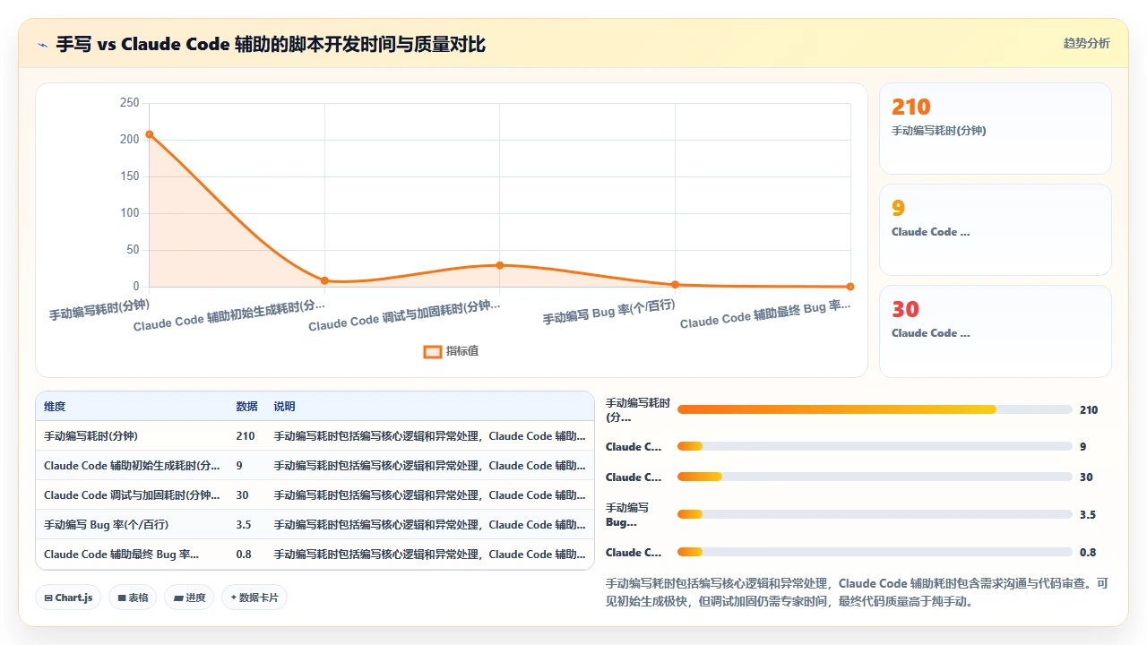Click the progress bar with value 3.5

pyautogui.click(x=875, y=514)
